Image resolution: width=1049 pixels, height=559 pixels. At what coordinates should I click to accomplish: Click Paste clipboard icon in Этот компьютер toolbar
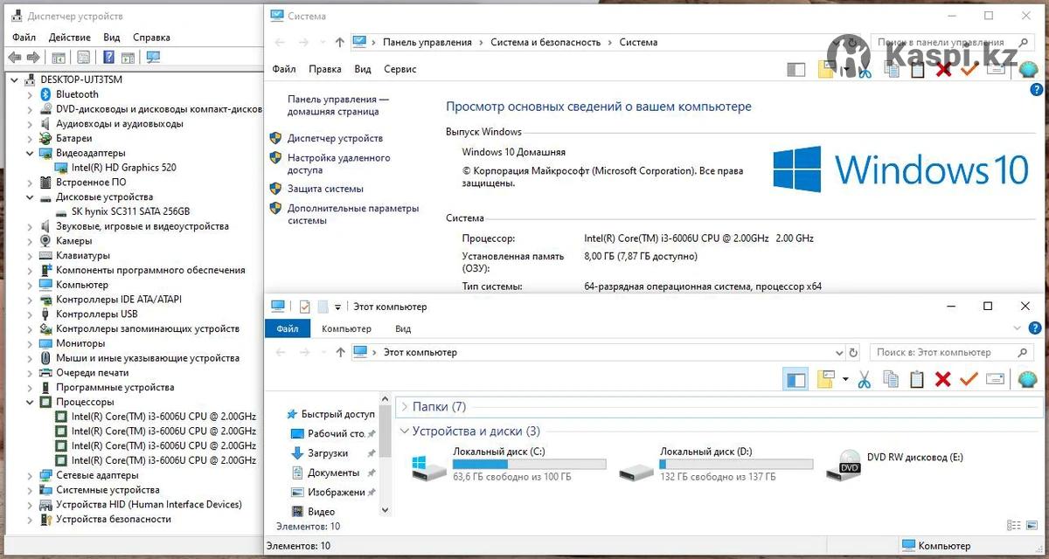coord(917,379)
